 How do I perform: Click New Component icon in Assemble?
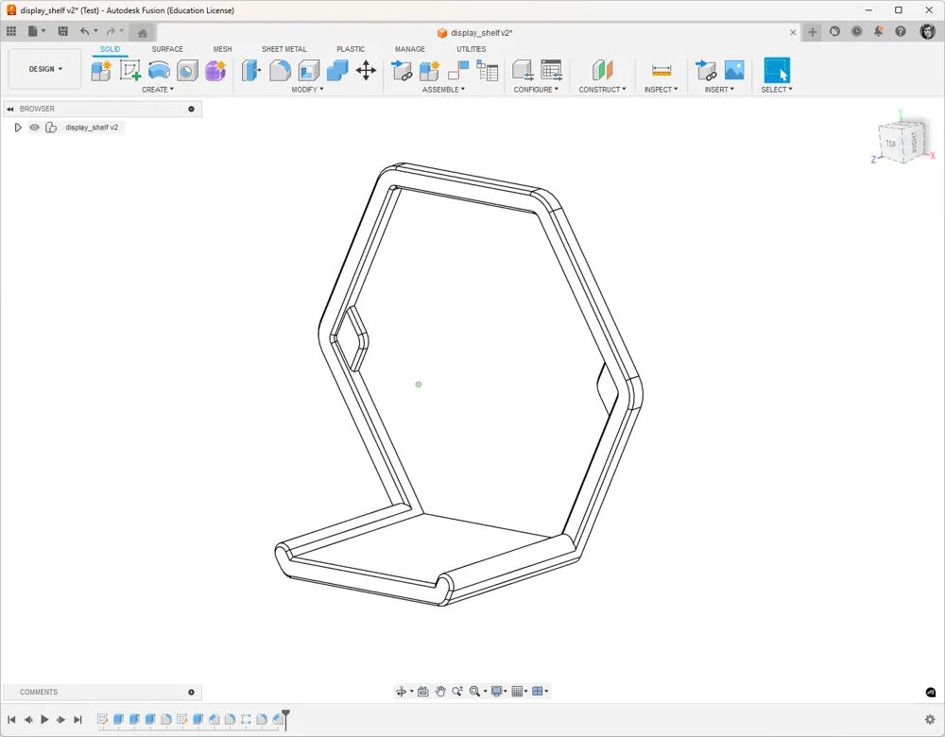tap(430, 71)
